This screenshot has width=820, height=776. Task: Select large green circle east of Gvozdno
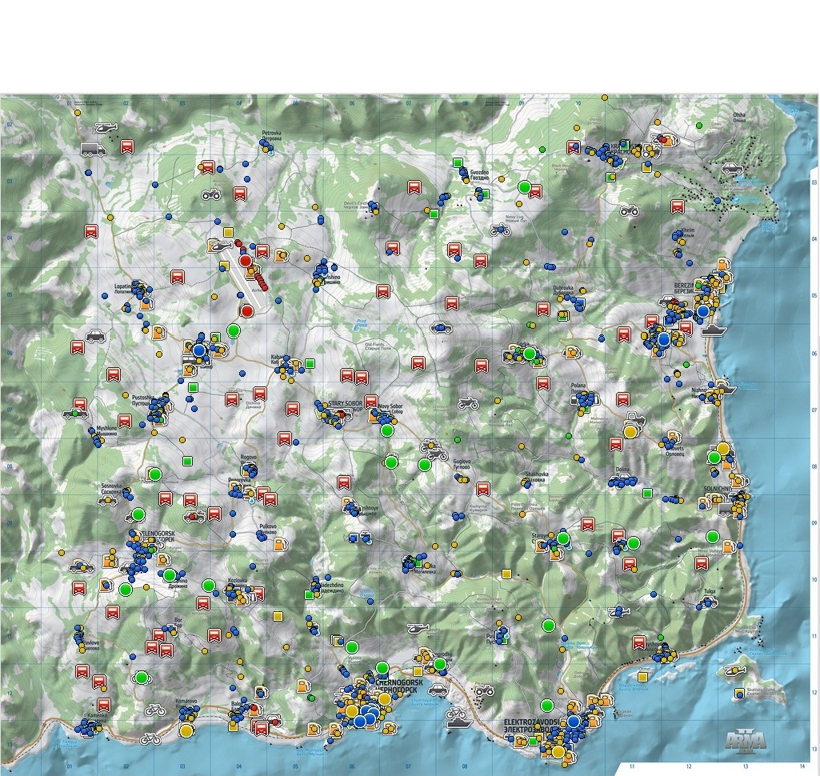pyautogui.click(x=525, y=186)
